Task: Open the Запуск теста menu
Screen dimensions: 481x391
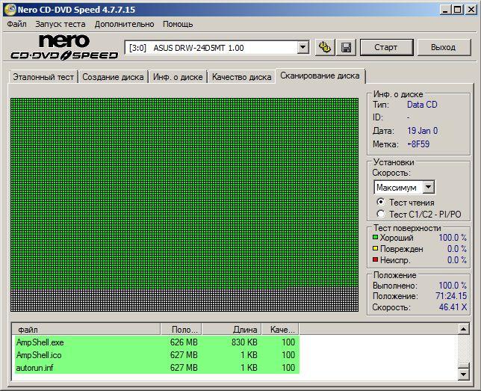Action: tap(60, 24)
